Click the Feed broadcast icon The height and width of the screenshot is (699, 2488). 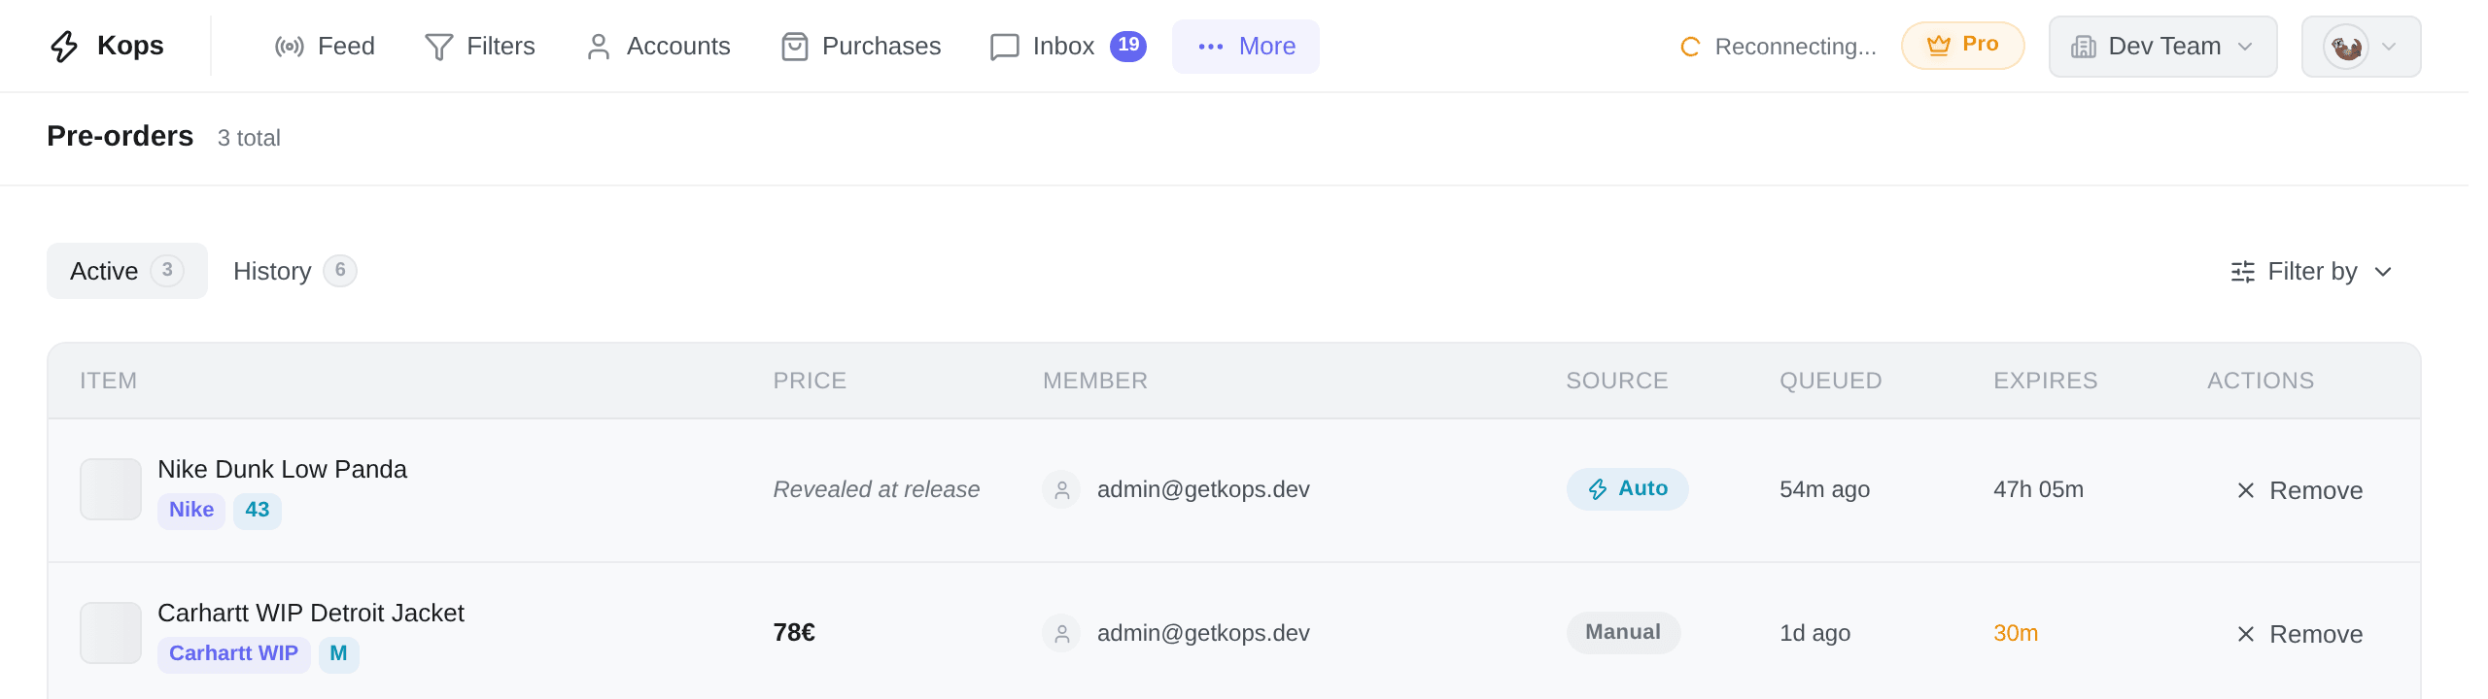click(290, 47)
